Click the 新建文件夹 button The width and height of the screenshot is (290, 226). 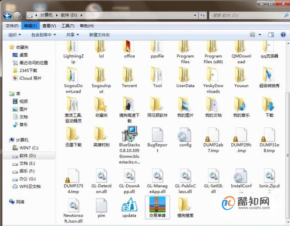point(100,35)
